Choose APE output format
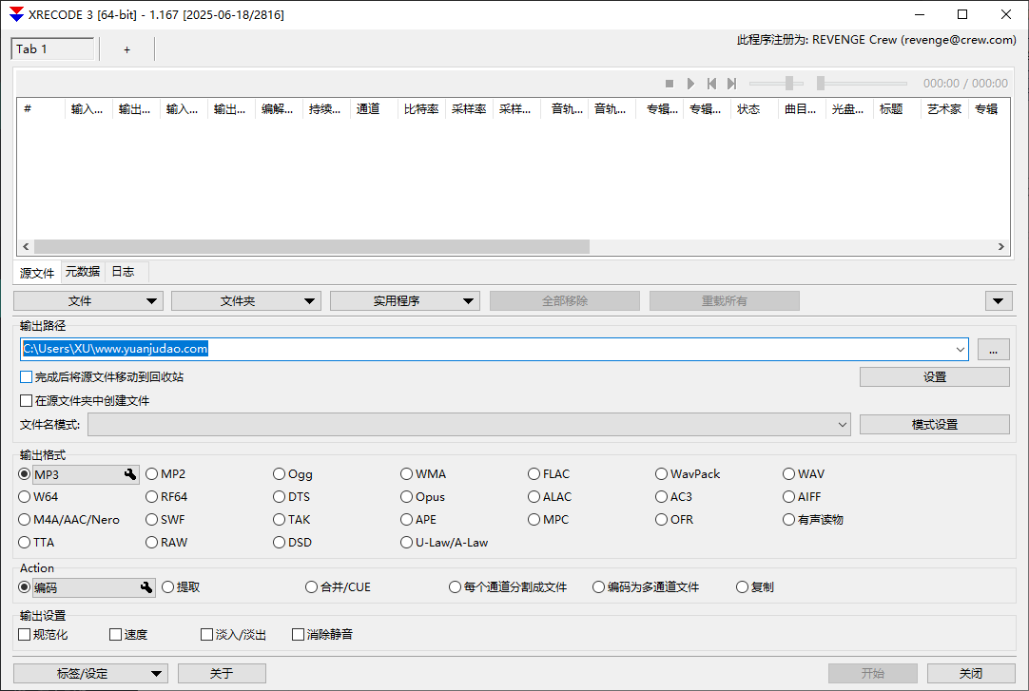1029x691 pixels. (x=418, y=520)
